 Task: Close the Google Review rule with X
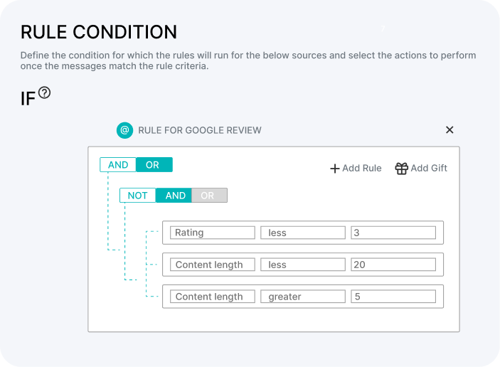coord(450,129)
